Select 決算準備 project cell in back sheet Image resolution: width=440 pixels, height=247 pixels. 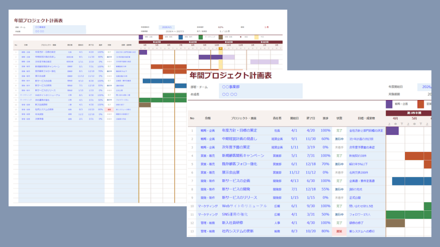point(39,119)
